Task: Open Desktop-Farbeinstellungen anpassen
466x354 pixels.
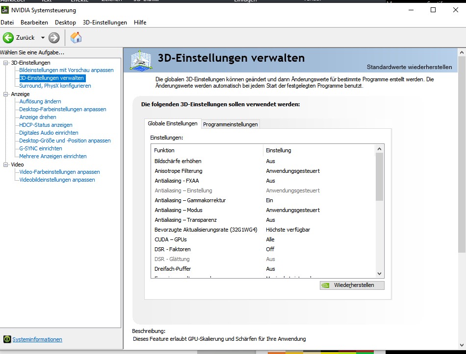Action: (x=63, y=109)
